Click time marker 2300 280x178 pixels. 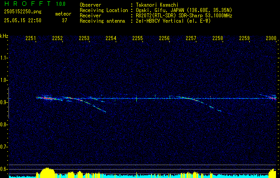pos(271,38)
